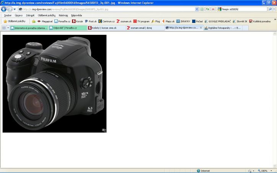Open the Post.sk favorites link
277x173 pixels.
pos(91,21)
